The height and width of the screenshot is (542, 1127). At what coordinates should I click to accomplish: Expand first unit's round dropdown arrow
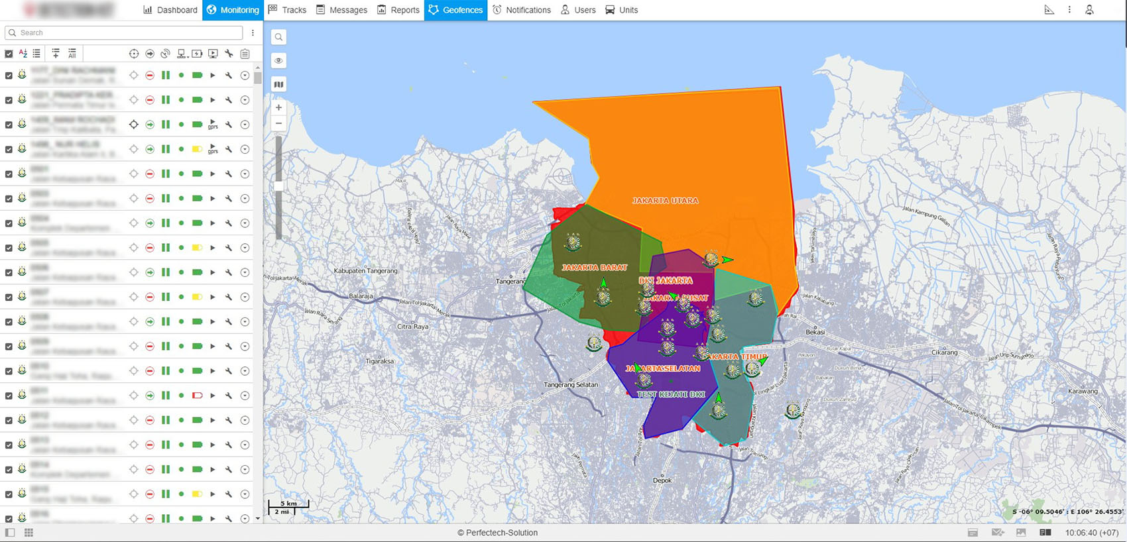tap(245, 76)
